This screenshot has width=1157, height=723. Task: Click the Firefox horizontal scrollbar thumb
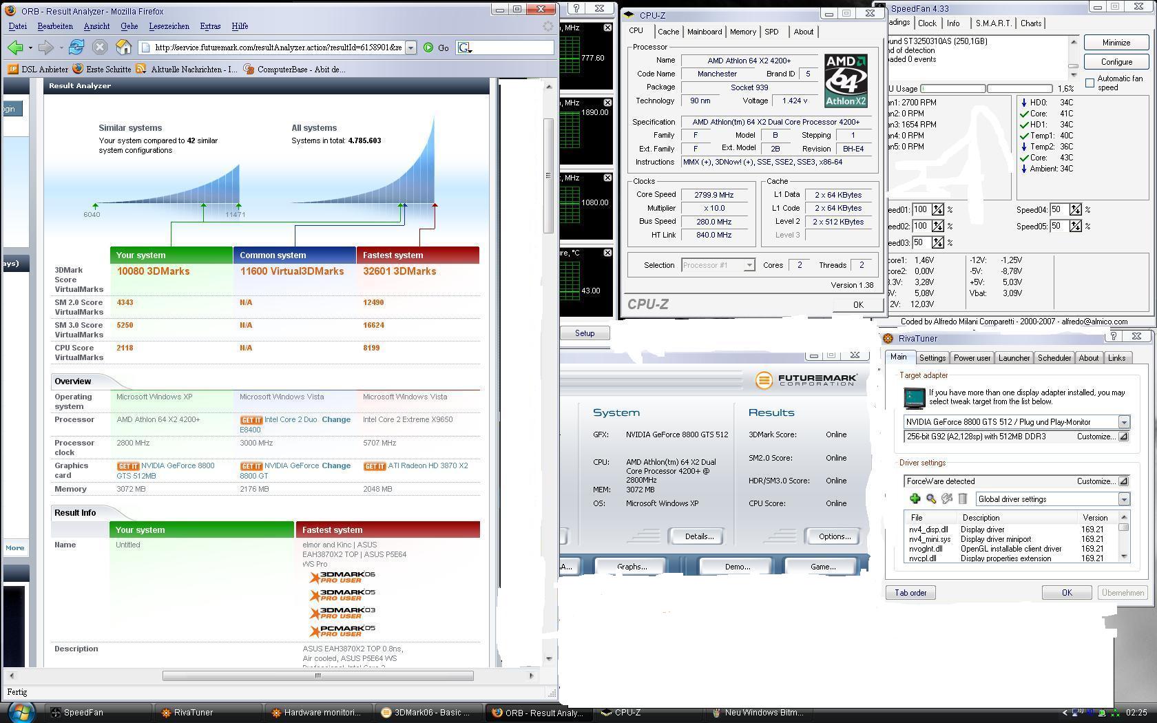pyautogui.click(x=317, y=675)
